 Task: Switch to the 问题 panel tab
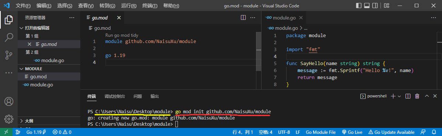click(x=137, y=96)
